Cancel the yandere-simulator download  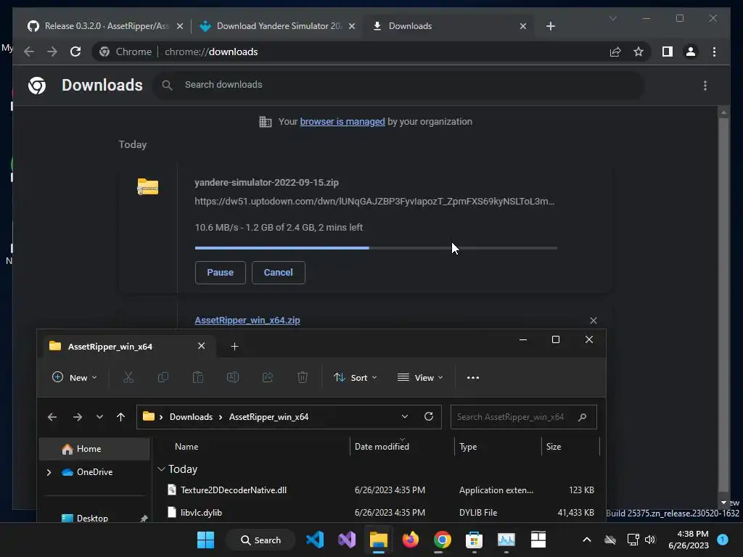[278, 273]
